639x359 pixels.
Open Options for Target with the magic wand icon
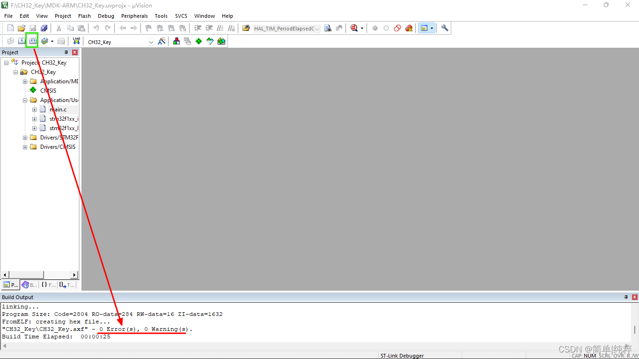[162, 41]
